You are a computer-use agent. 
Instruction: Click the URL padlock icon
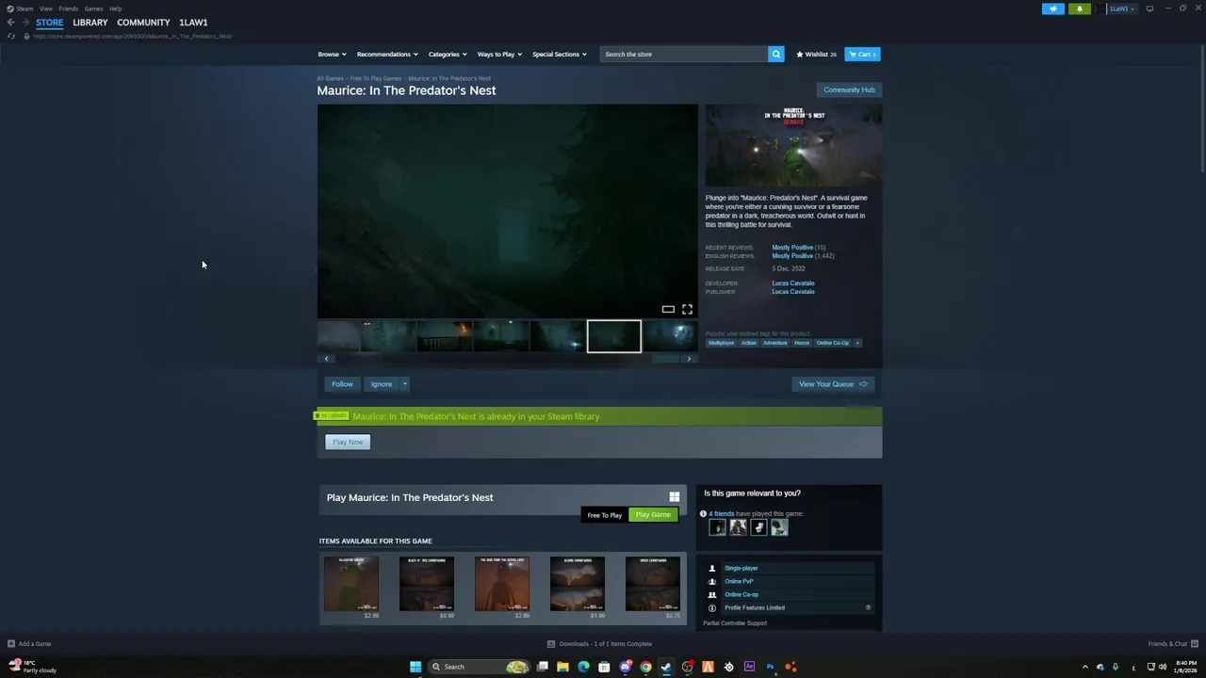click(26, 36)
